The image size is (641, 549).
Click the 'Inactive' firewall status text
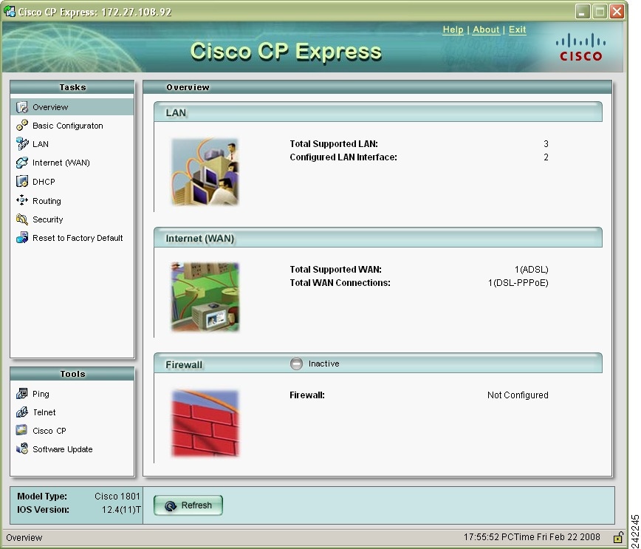[x=323, y=364]
